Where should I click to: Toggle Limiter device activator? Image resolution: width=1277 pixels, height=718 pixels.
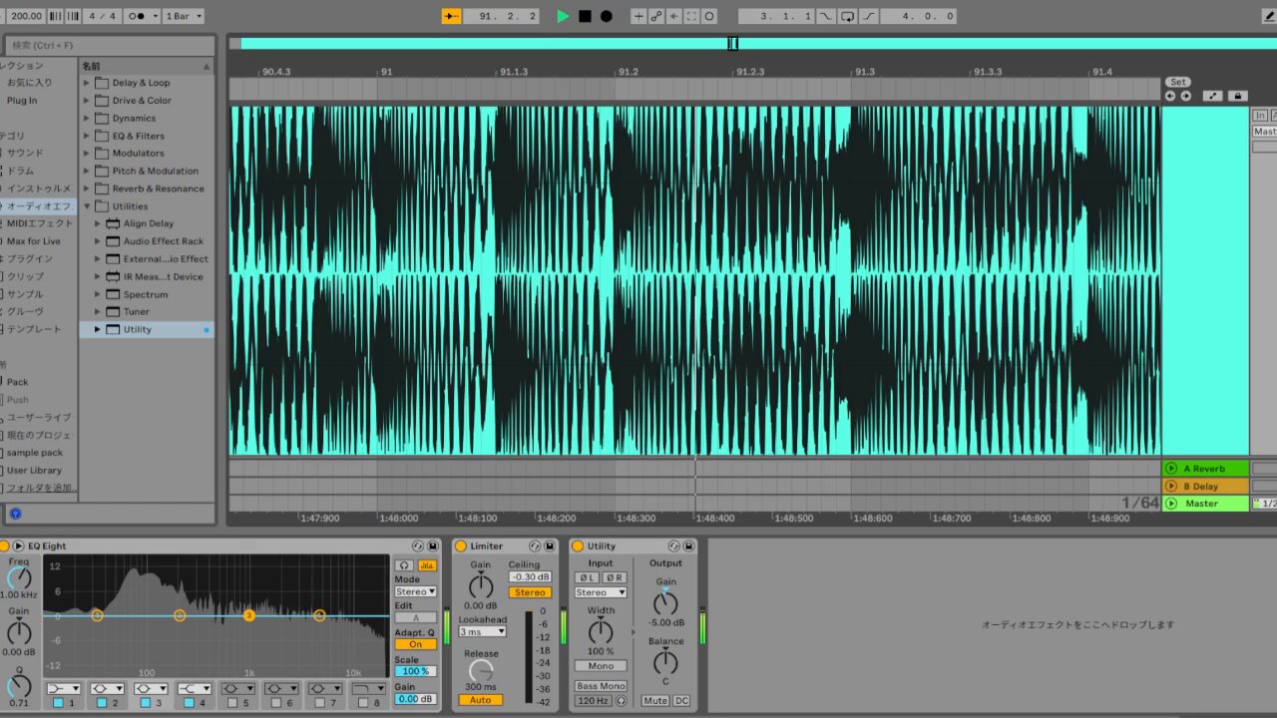[461, 546]
